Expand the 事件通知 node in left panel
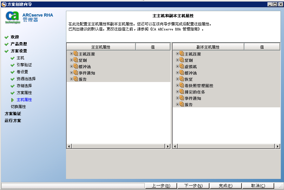The height and width of the screenshot is (190, 284). point(71,73)
